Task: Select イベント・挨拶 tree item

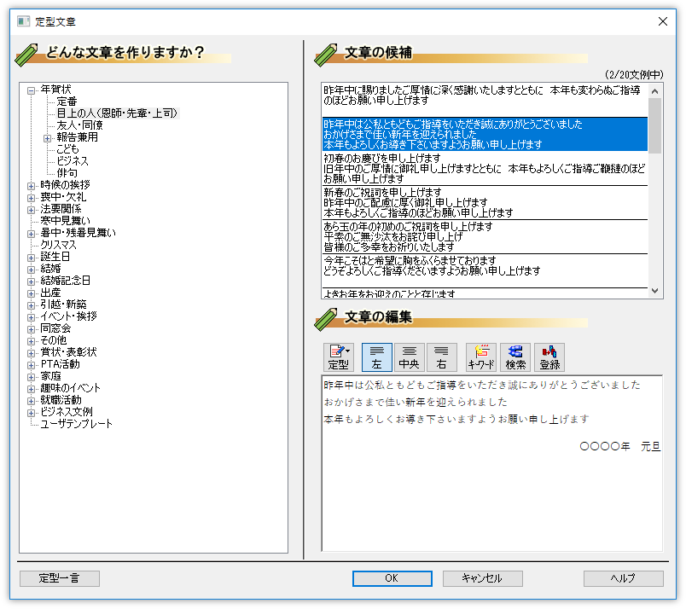Action: 69,316
